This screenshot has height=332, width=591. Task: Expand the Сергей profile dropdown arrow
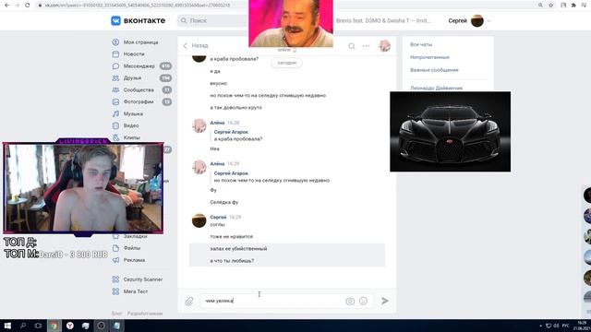[488, 21]
